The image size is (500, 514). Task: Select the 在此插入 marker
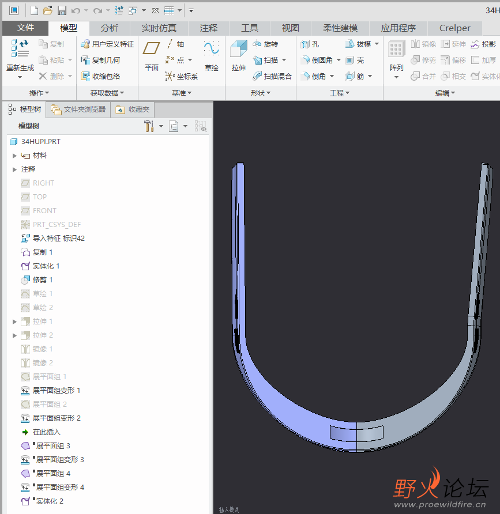pyautogui.click(x=41, y=432)
